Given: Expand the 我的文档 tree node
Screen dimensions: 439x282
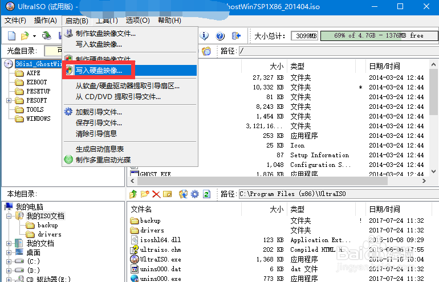Looking at the screenshot, I should (x=9, y=243).
